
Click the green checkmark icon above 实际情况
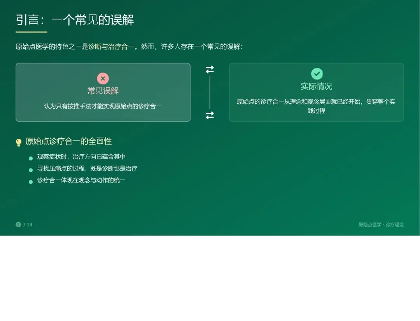point(317,73)
